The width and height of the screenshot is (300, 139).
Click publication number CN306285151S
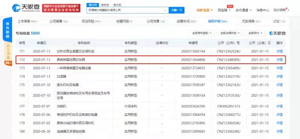229,106
